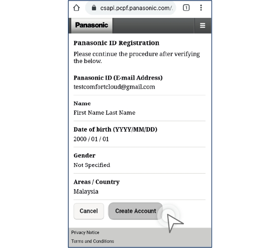Click the 2000 / 01 / 01 birth date
The height and width of the screenshot is (248, 280).
91,139
